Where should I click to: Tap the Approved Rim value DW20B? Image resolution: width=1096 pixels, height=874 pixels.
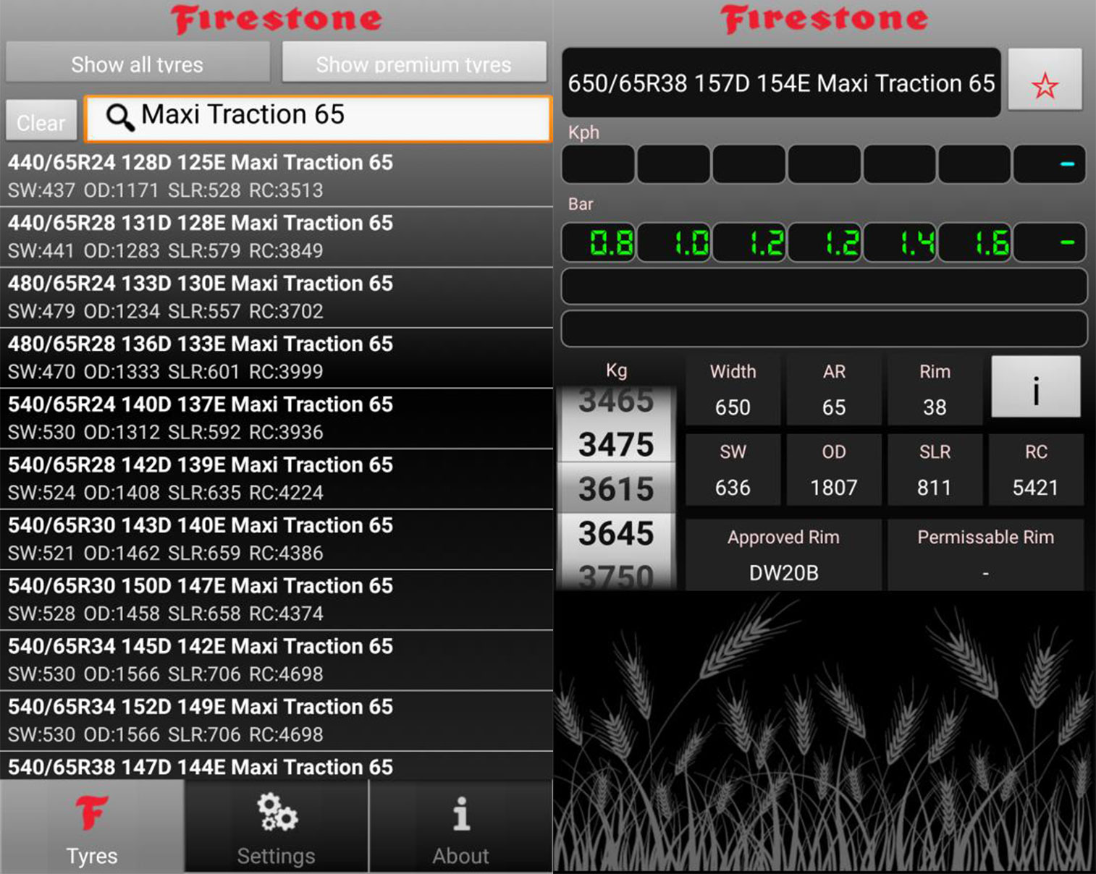point(783,572)
